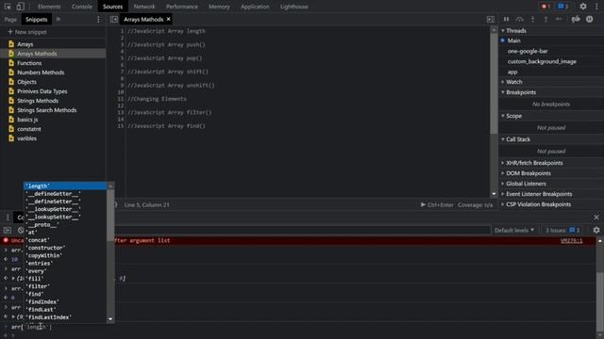Image resolution: width=604 pixels, height=339 pixels.
Task: Step out of current function
Action: 545,19
